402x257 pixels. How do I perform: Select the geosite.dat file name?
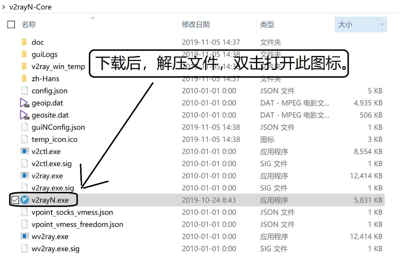click(x=50, y=115)
